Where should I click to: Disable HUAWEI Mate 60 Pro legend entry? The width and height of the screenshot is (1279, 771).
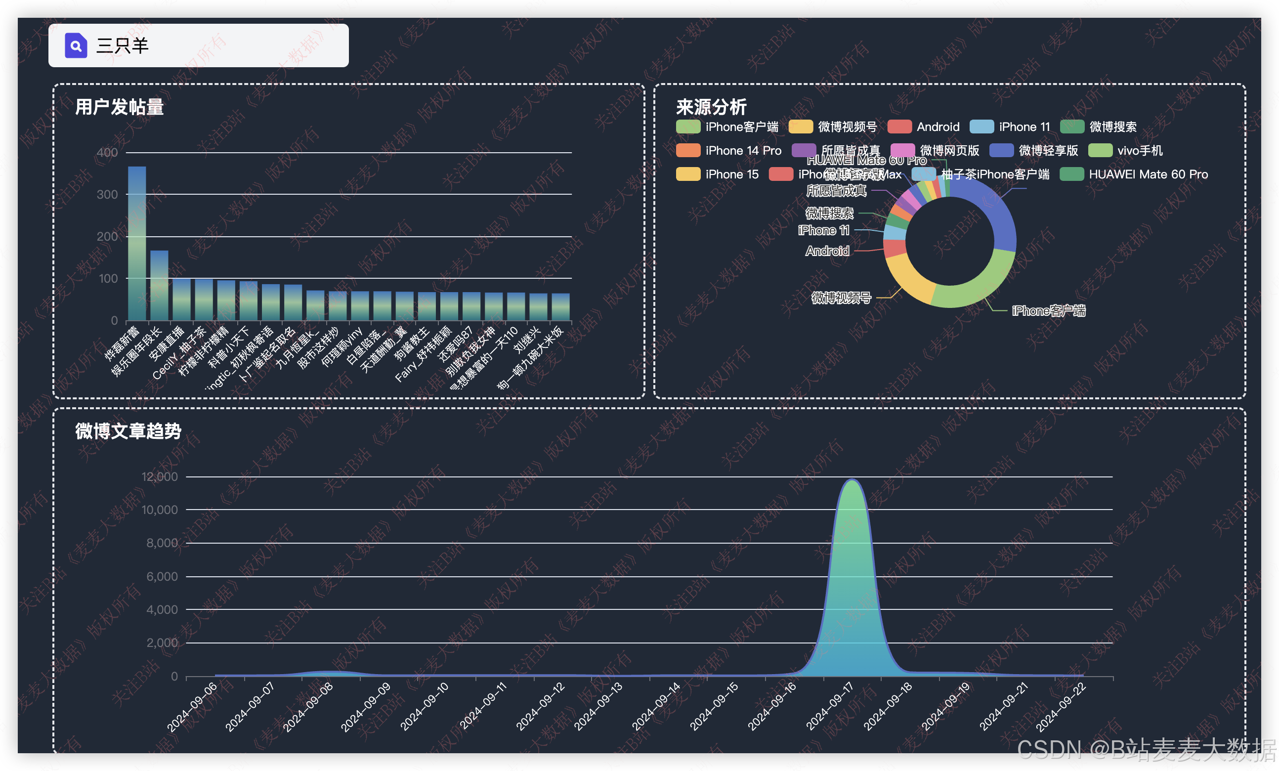1071,174
